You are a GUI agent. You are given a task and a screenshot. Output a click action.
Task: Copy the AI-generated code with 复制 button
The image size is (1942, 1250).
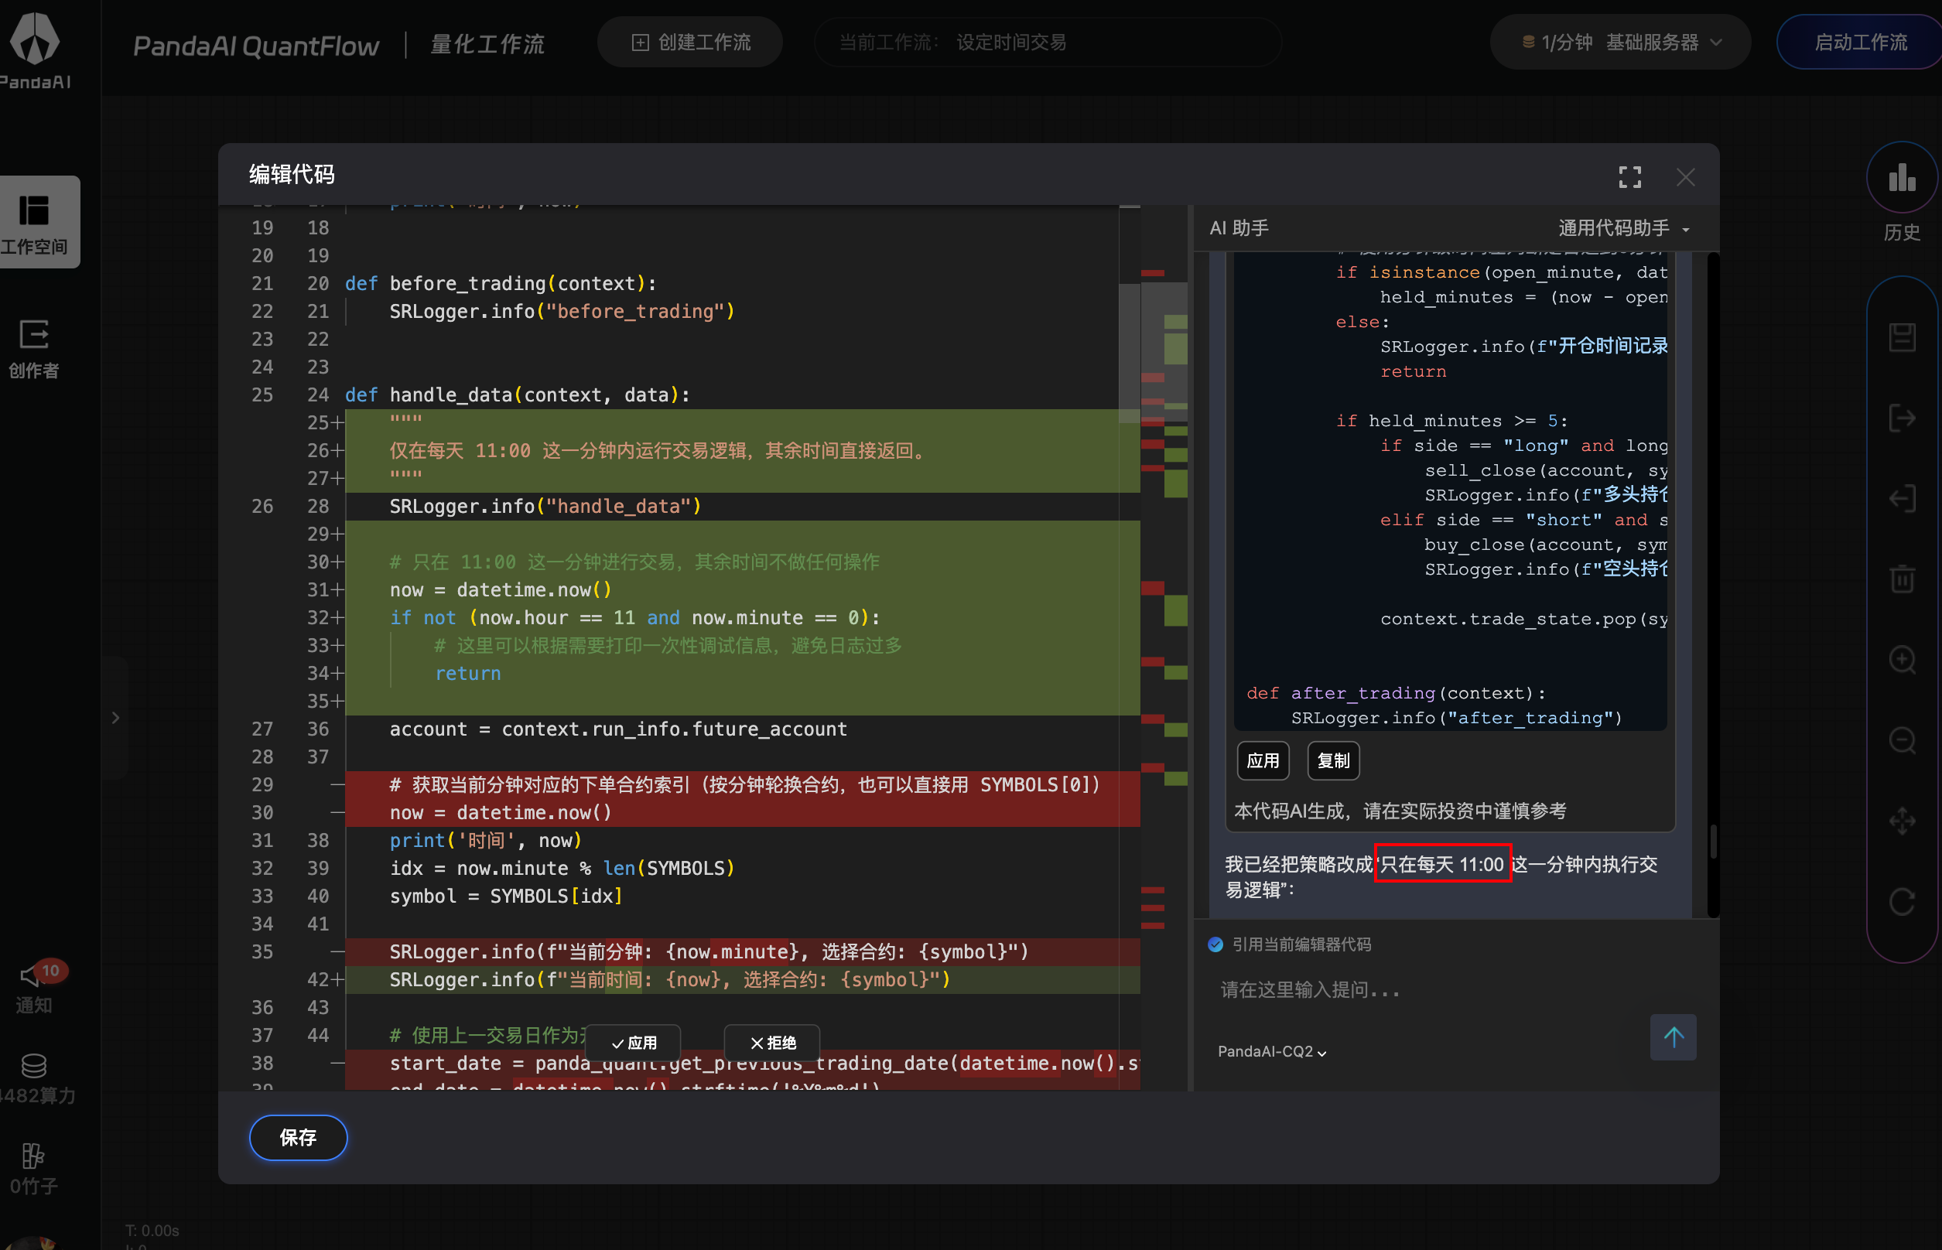[1333, 760]
